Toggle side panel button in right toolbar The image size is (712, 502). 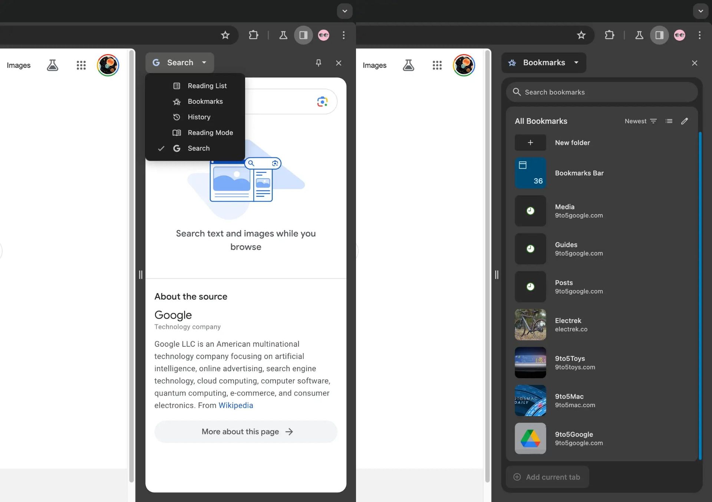(x=659, y=35)
